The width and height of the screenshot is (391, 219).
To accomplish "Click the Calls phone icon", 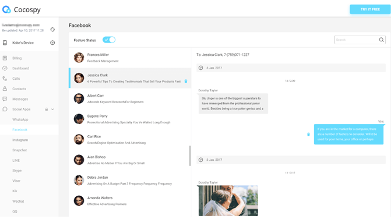I will pos(5,79).
